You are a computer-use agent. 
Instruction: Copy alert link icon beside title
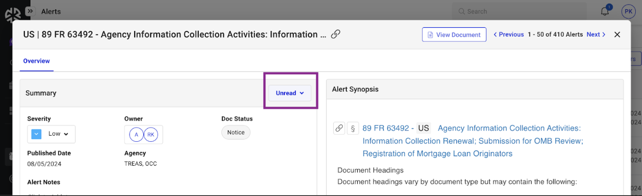[x=335, y=35]
